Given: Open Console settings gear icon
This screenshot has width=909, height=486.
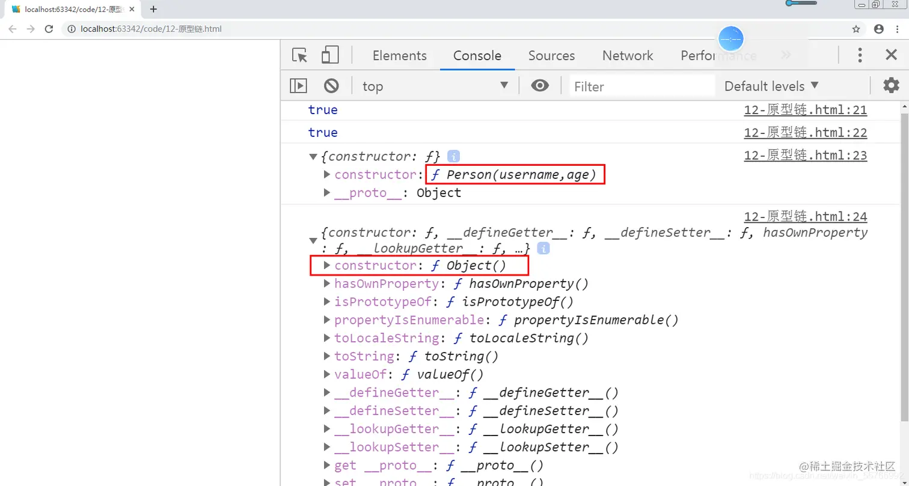Looking at the screenshot, I should pos(891,85).
